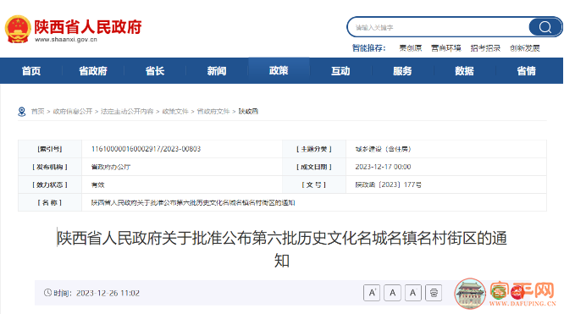This screenshot has height=314, width=564.
Task: Open the 政策 navigation tab
Action: click(279, 70)
